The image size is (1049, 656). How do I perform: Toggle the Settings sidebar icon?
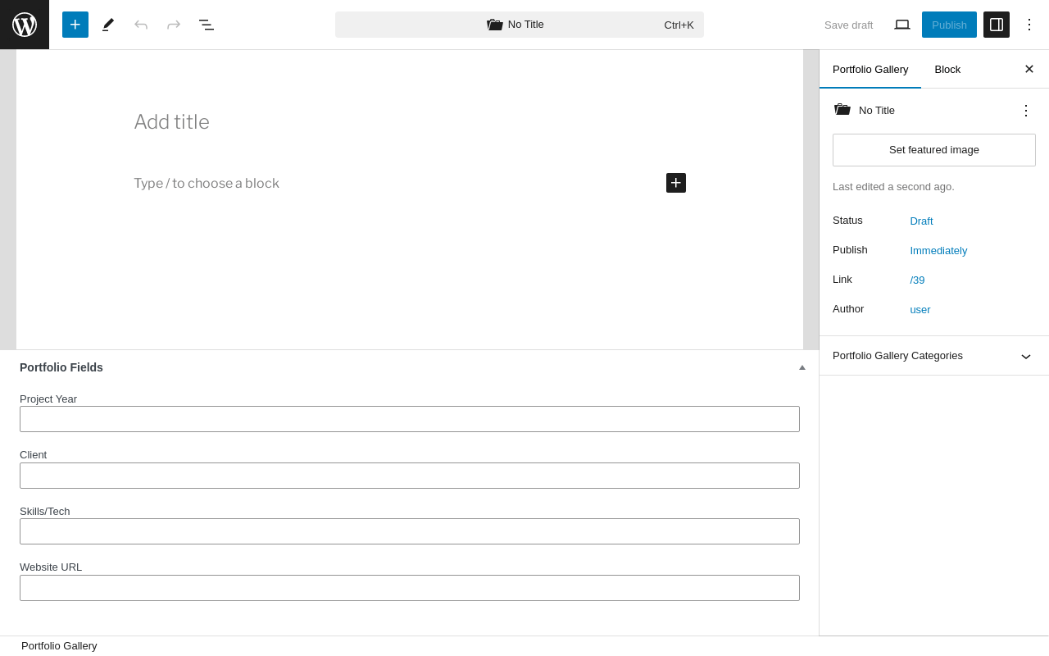point(997,25)
